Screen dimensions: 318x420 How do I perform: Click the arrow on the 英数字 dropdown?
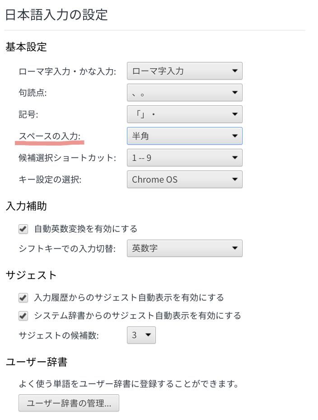click(235, 248)
